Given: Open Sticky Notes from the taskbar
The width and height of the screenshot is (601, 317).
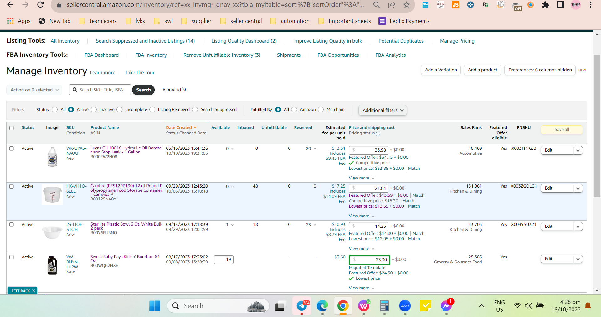Looking at the screenshot, I should coord(425,306).
